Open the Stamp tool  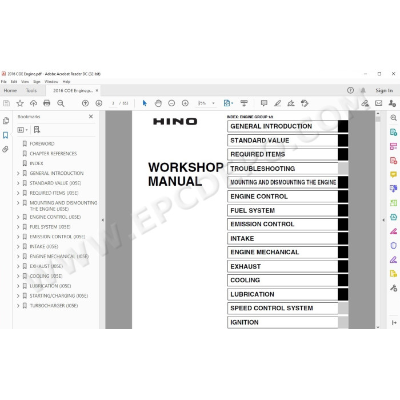305,103
